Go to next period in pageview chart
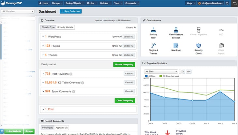 [x=184, y=71]
